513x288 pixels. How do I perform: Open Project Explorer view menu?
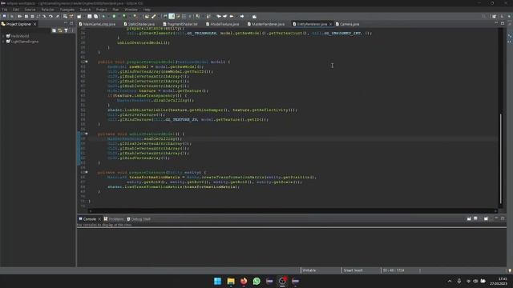72,30
